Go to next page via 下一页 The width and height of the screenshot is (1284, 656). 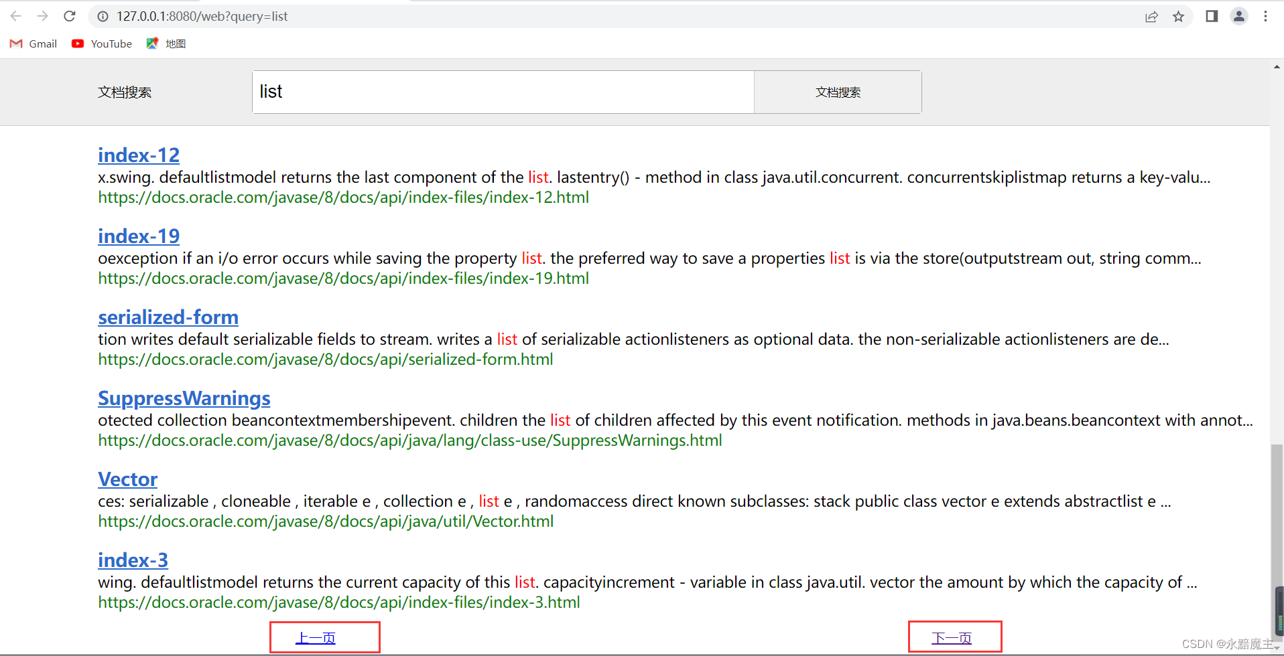[x=952, y=638]
